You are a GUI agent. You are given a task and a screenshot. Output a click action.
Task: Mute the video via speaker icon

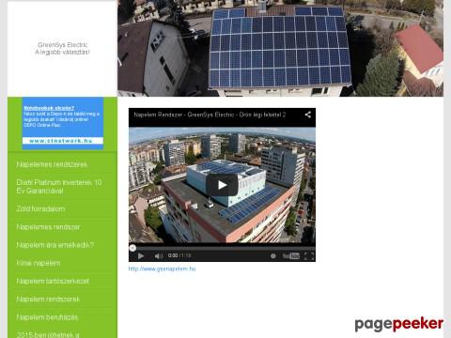click(x=159, y=256)
